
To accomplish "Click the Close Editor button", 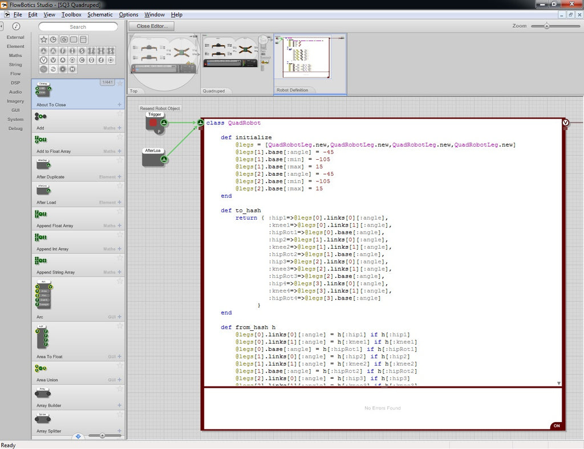I will (x=151, y=26).
